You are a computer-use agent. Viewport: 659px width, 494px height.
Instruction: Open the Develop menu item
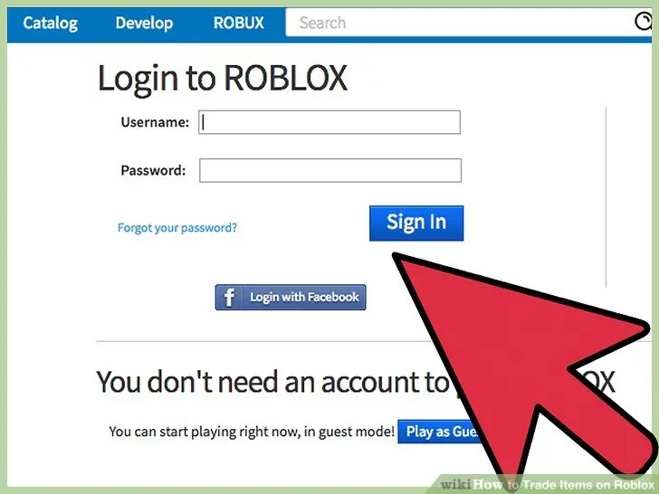click(144, 24)
